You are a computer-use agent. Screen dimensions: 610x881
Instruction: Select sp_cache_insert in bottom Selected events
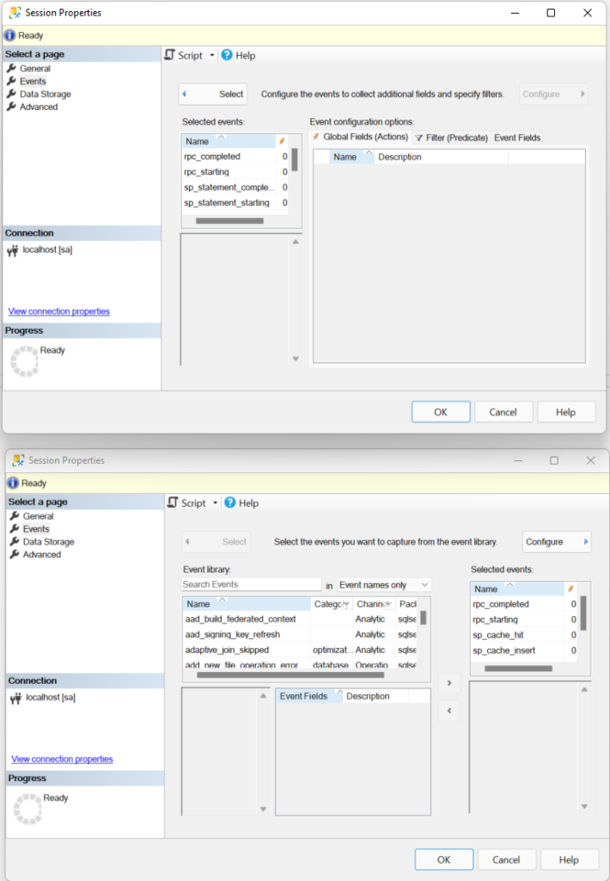(x=524, y=650)
